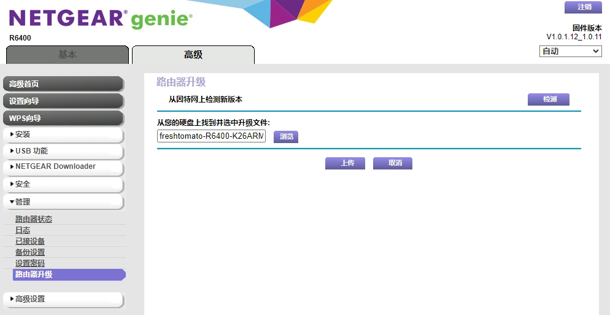This screenshot has height=315, width=610.
Task: Open the 设置密码 link
Action: point(30,263)
